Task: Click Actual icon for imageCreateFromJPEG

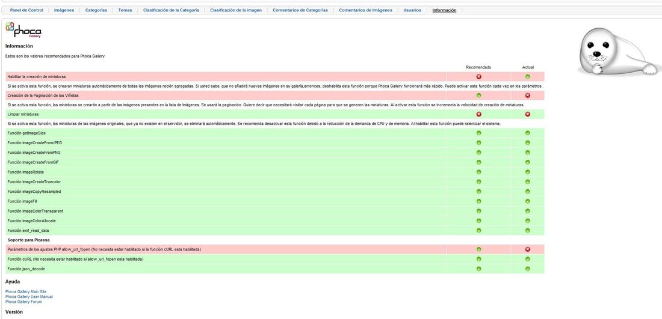Action: pos(527,142)
